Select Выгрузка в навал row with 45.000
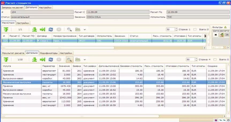The height and width of the screenshot is (122, 231). [114, 90]
